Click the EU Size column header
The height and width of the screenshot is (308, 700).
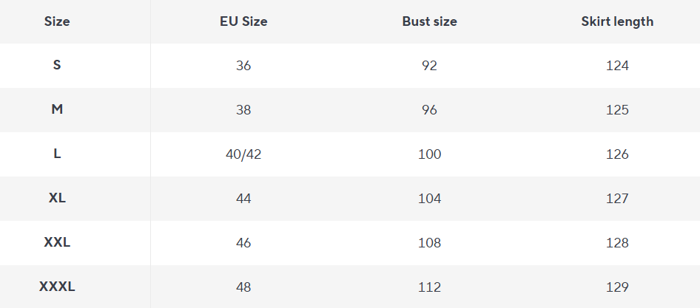tap(243, 21)
